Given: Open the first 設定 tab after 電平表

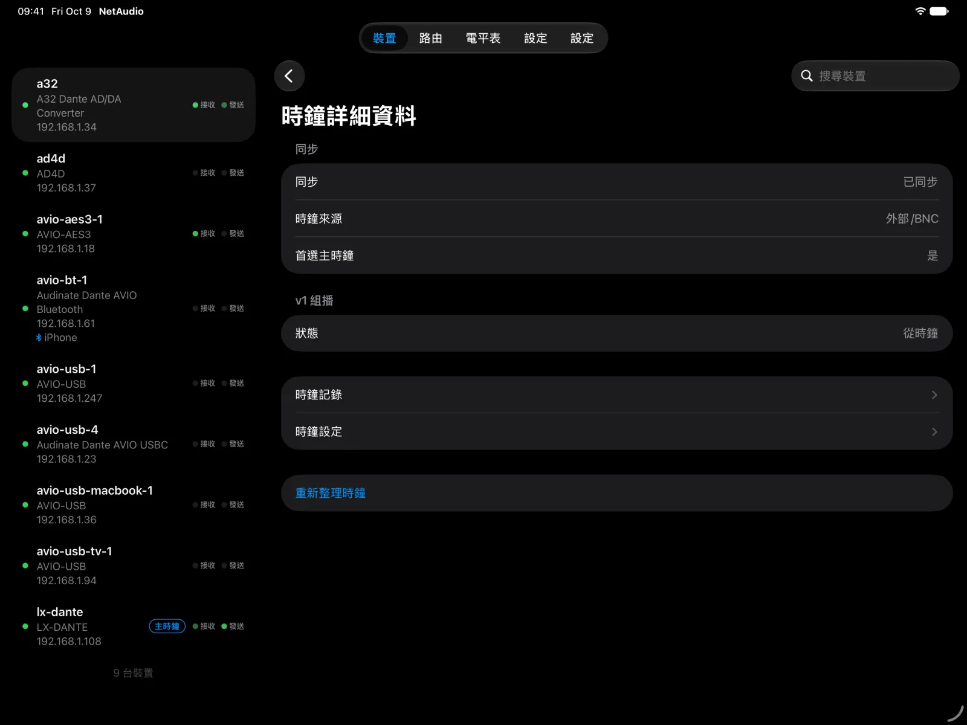Looking at the screenshot, I should coord(535,38).
